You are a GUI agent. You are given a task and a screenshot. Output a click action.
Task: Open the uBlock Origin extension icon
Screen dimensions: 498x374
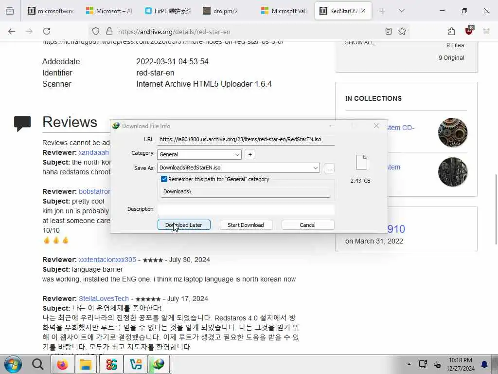(x=469, y=31)
